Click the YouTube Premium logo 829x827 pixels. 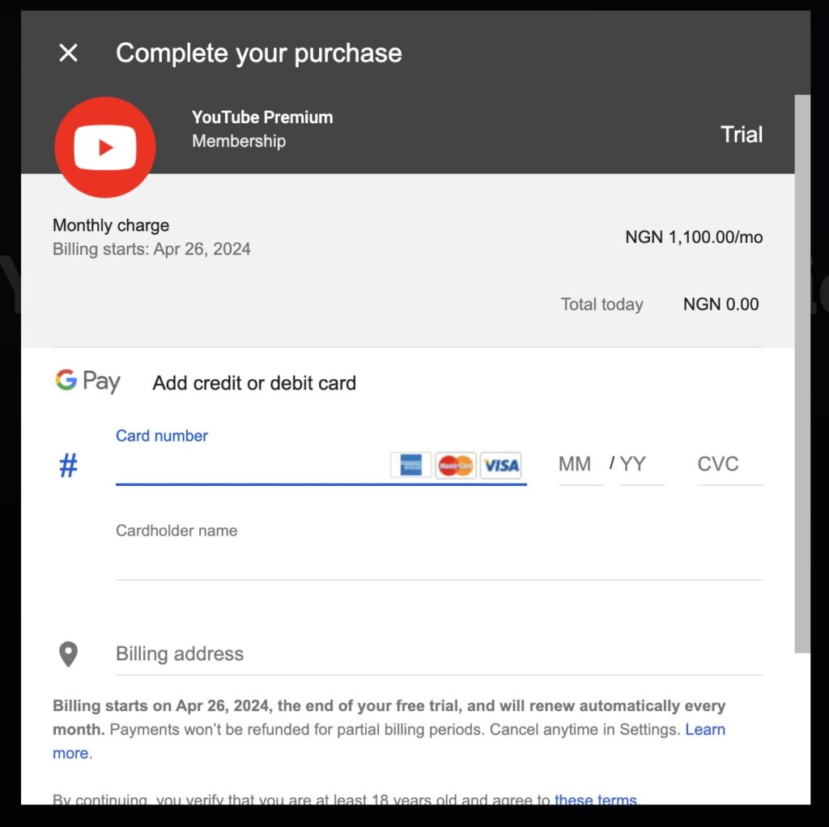[x=105, y=147]
